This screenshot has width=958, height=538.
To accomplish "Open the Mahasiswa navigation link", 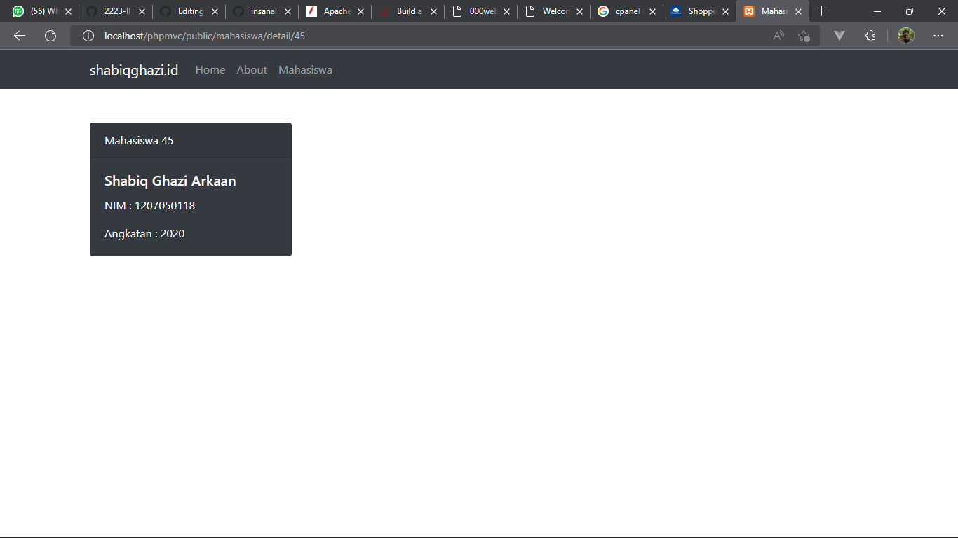I will (x=305, y=69).
